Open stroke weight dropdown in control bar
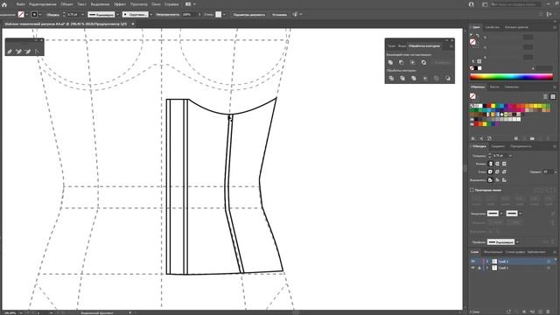Screen dimensions: 560x315 coord(82,15)
